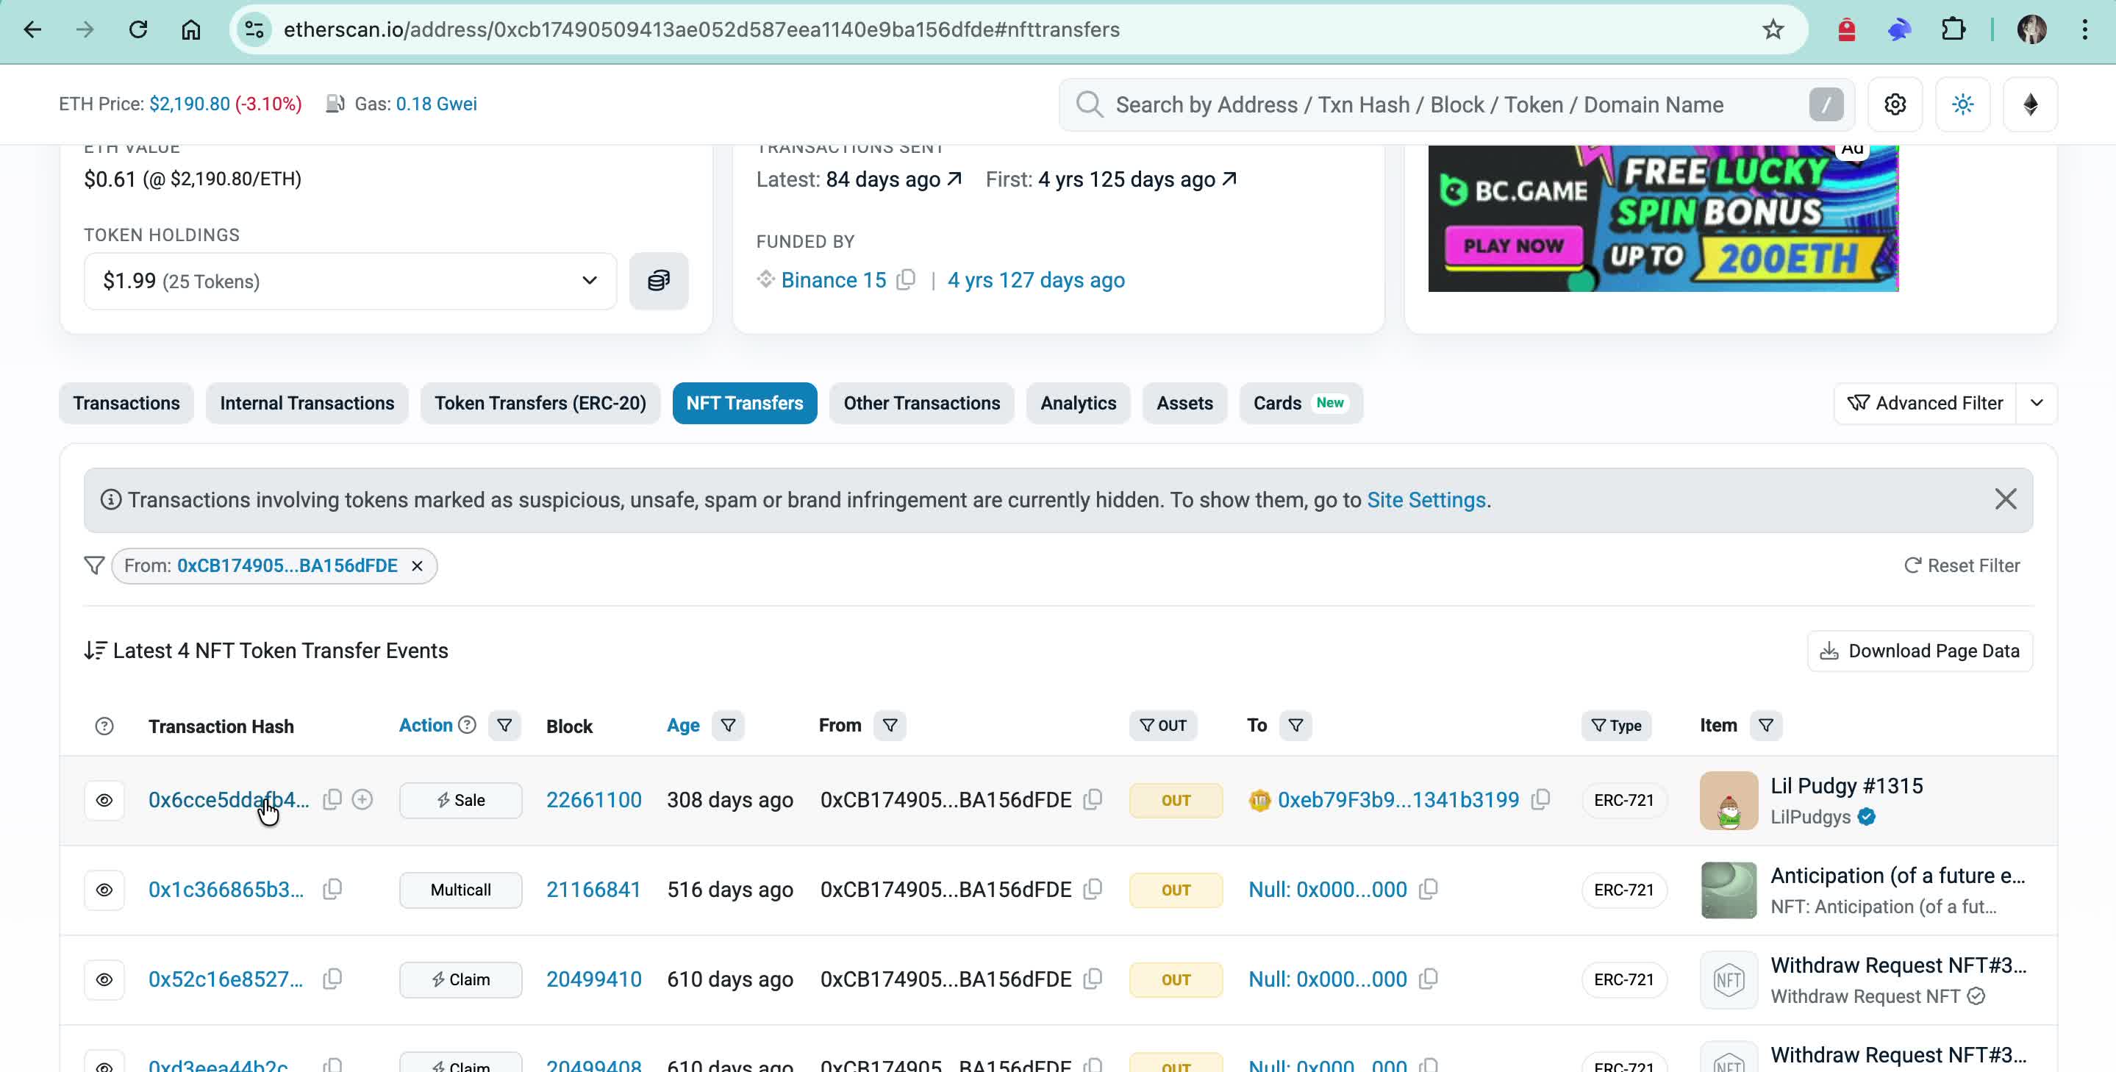Switch to the Internal Transactions tab

[307, 404]
